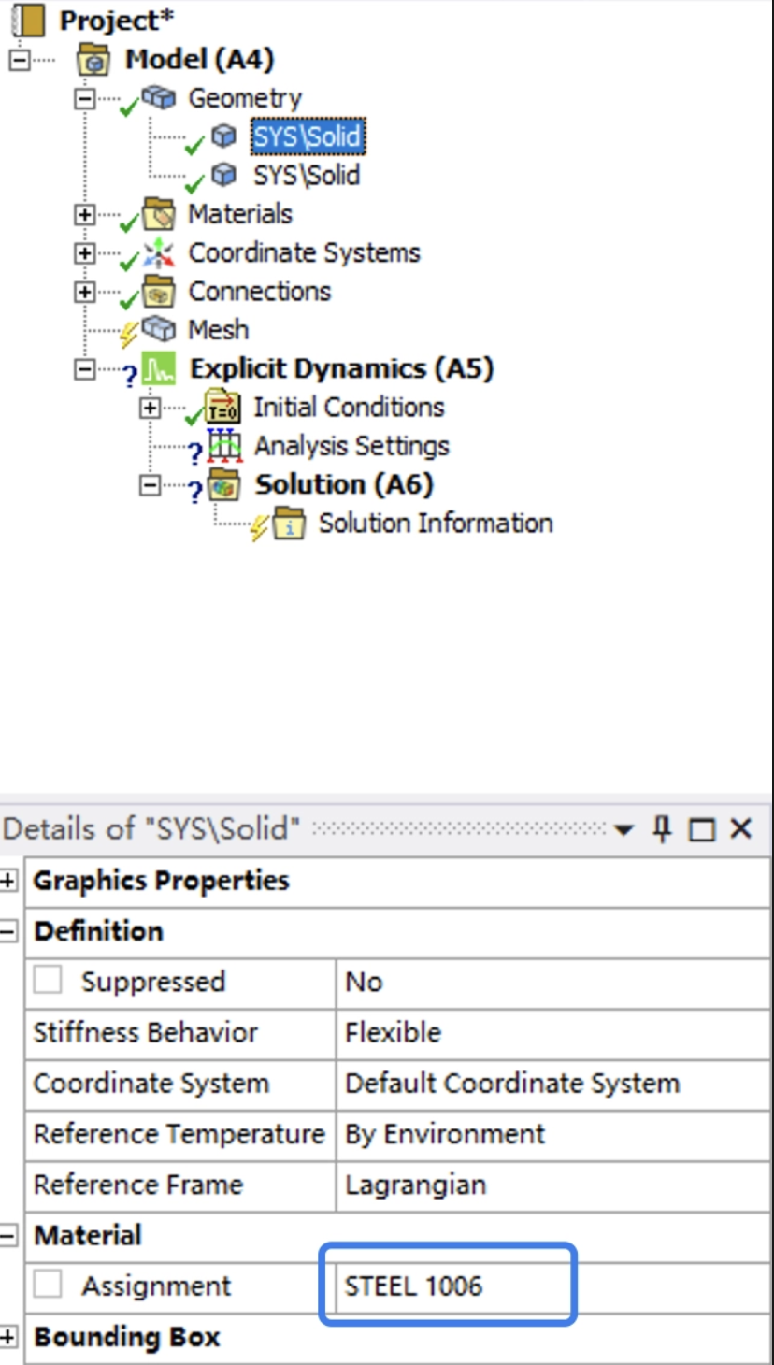
Task: Click the 'By Environment' value cell
Action: [552, 1134]
